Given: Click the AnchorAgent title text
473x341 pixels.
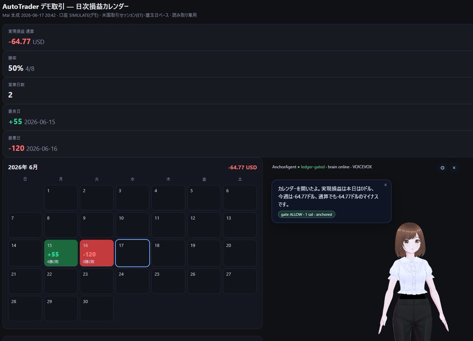Looking at the screenshot, I should pyautogui.click(x=284, y=167).
